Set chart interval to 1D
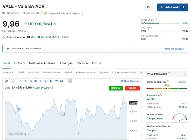Viewport: 191px width, 140px height. coord(51,81)
